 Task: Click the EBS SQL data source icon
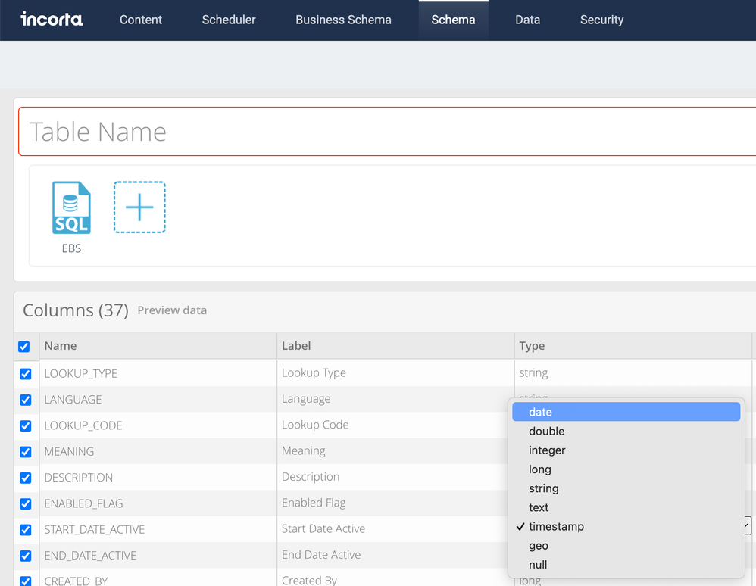(x=71, y=208)
